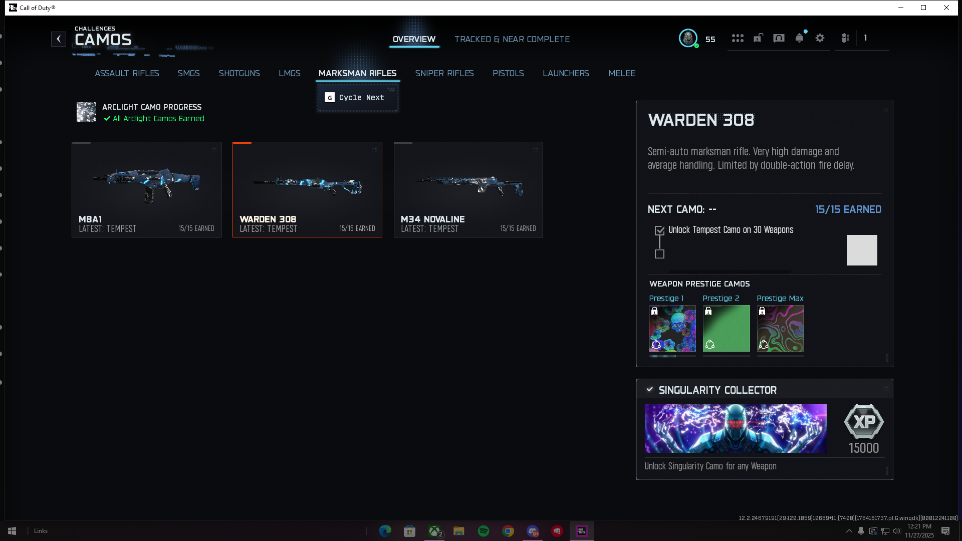The width and height of the screenshot is (962, 541).
Task: Select the Warden 308 weapon card
Action: [x=307, y=189]
